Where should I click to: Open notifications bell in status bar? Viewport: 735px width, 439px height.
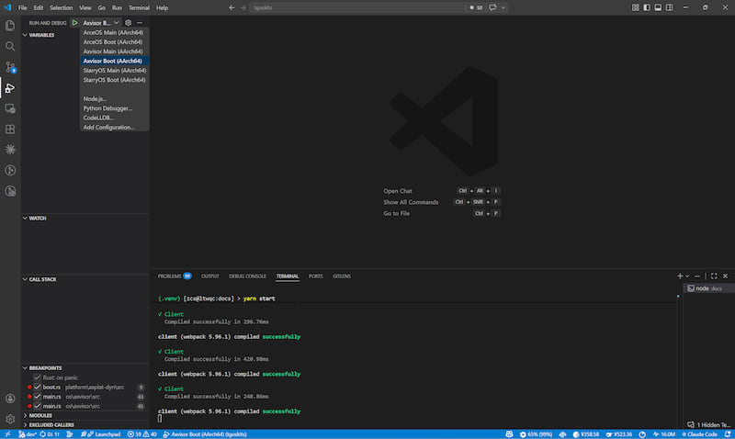727,434
